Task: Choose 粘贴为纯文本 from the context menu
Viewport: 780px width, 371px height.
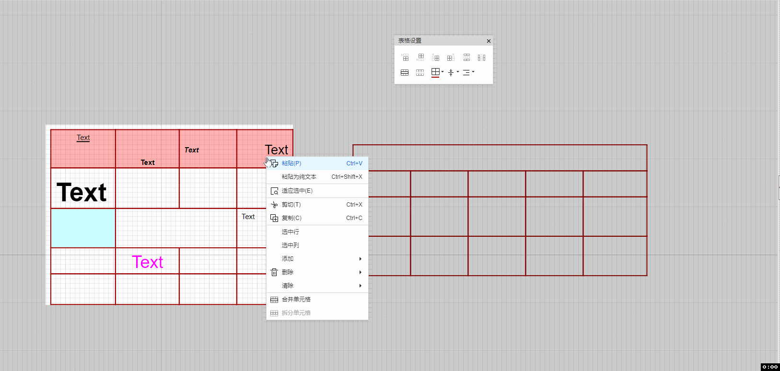Action: point(317,177)
